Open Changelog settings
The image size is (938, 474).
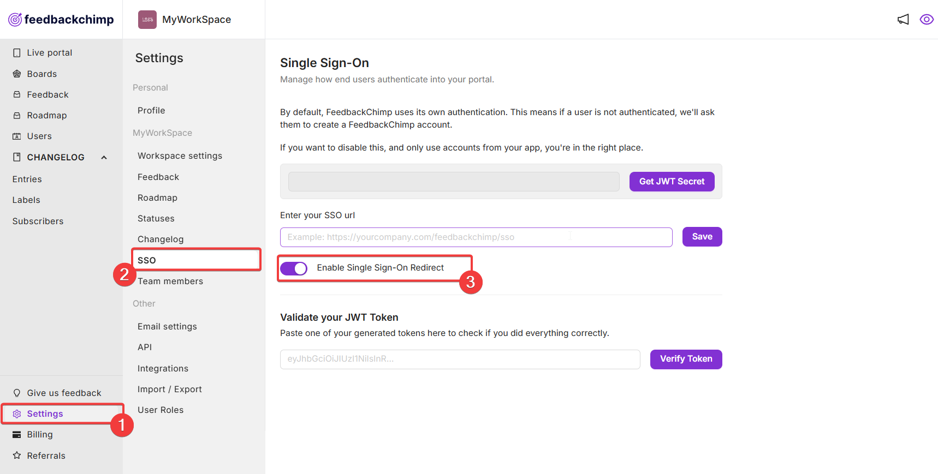coord(161,239)
